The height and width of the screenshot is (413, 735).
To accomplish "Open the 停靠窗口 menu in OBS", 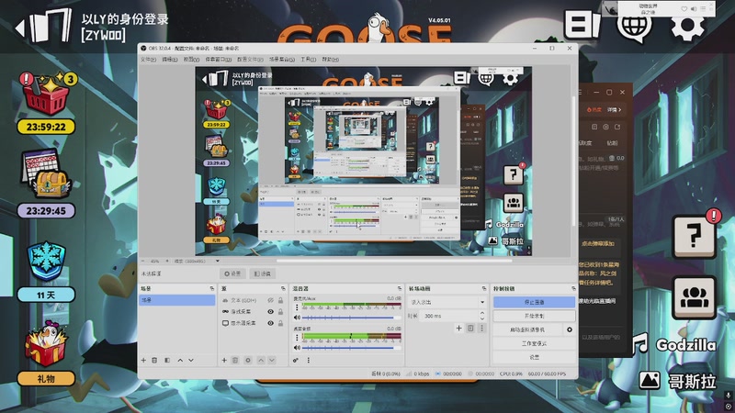I will point(218,60).
